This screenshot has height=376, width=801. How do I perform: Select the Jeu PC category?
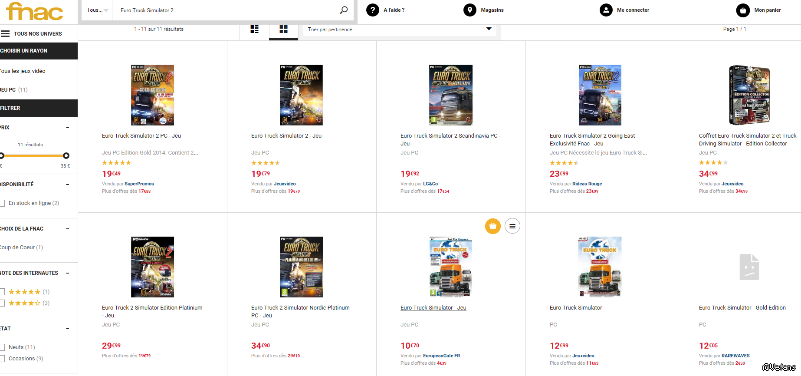click(8, 90)
